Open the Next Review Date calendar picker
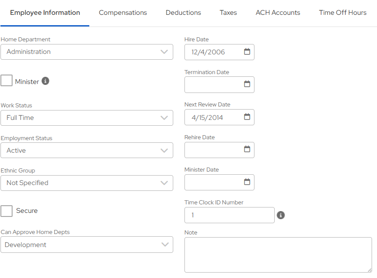Screen dimensions: 377x278 pos(247,117)
